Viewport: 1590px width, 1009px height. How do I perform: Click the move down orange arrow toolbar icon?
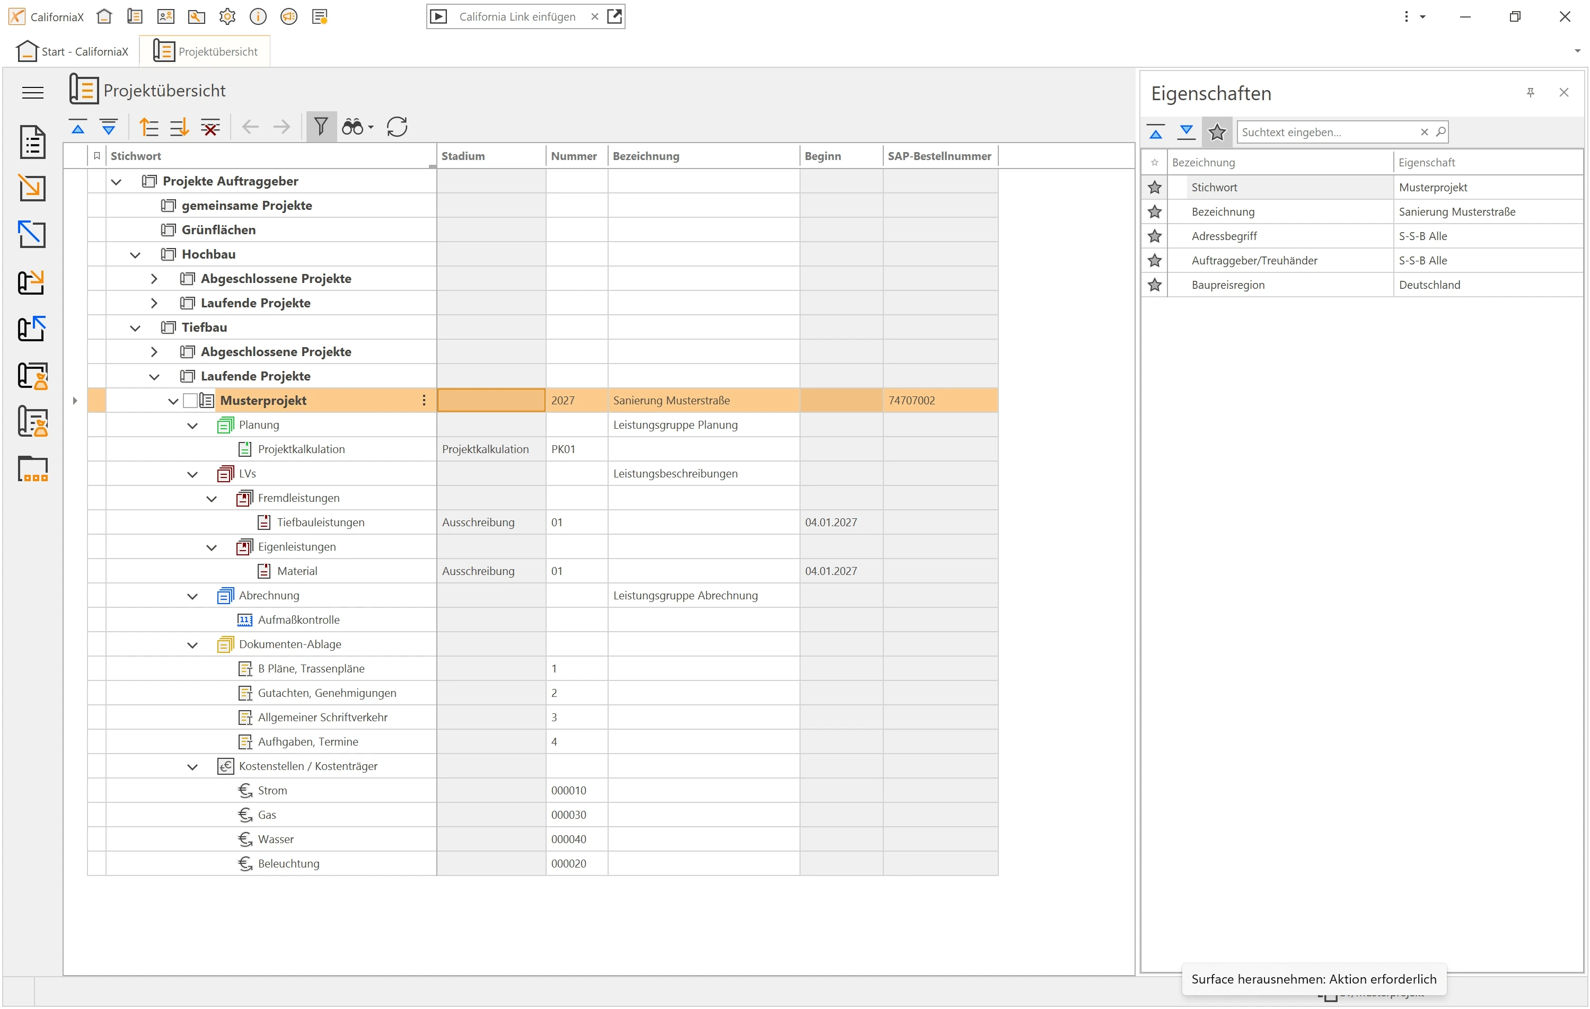point(180,127)
